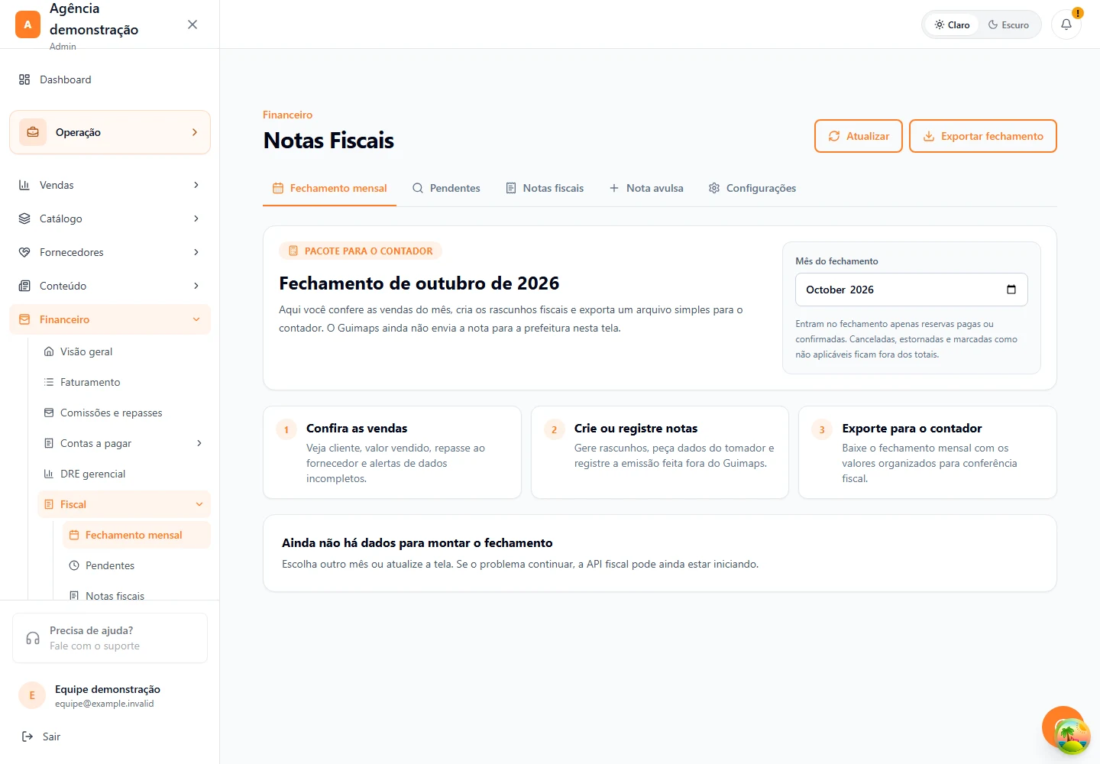This screenshot has height=764, width=1100.
Task: Open the notifications bell
Action: click(1066, 24)
